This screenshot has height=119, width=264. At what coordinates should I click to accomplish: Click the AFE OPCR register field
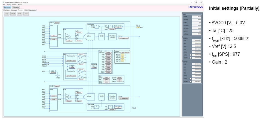(197, 17)
